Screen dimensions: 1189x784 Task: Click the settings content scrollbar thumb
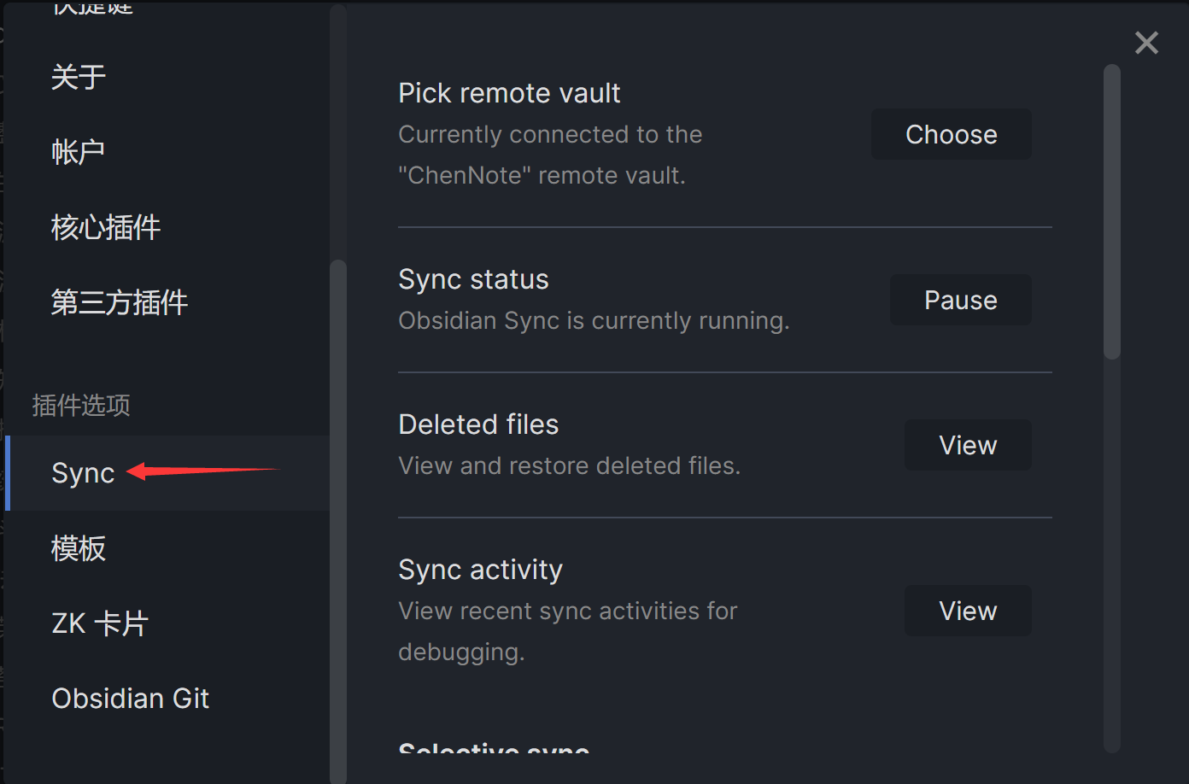[1111, 212]
